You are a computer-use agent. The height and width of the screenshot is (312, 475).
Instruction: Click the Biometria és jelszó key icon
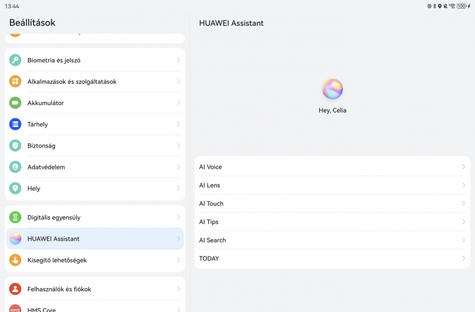click(16, 60)
